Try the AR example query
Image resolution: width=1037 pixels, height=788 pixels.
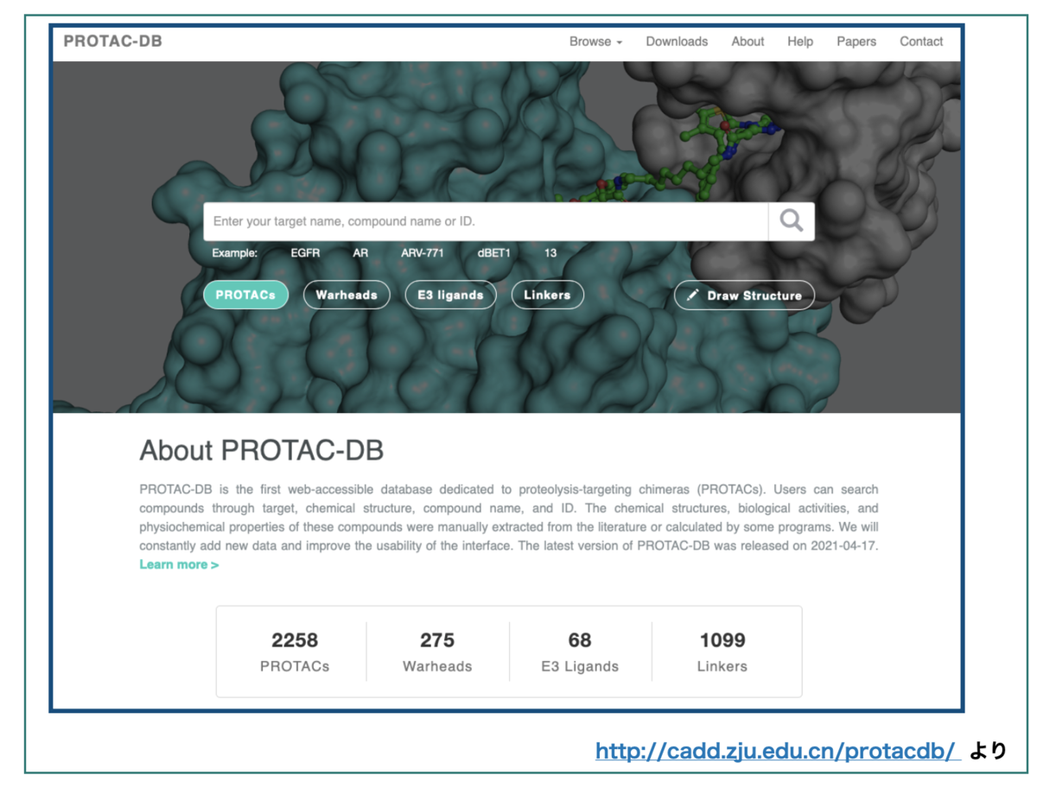tap(360, 253)
